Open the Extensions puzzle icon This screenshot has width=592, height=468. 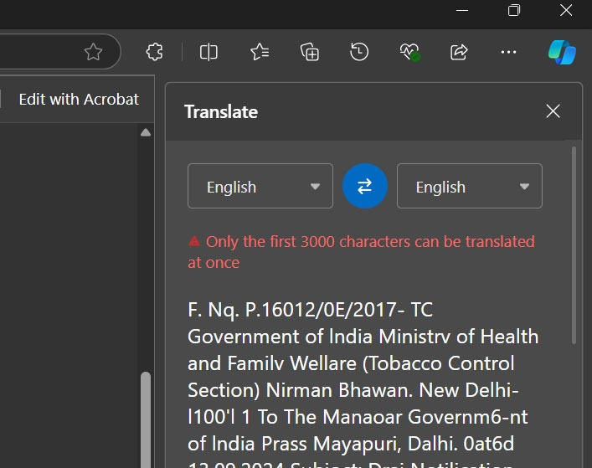[x=154, y=52]
